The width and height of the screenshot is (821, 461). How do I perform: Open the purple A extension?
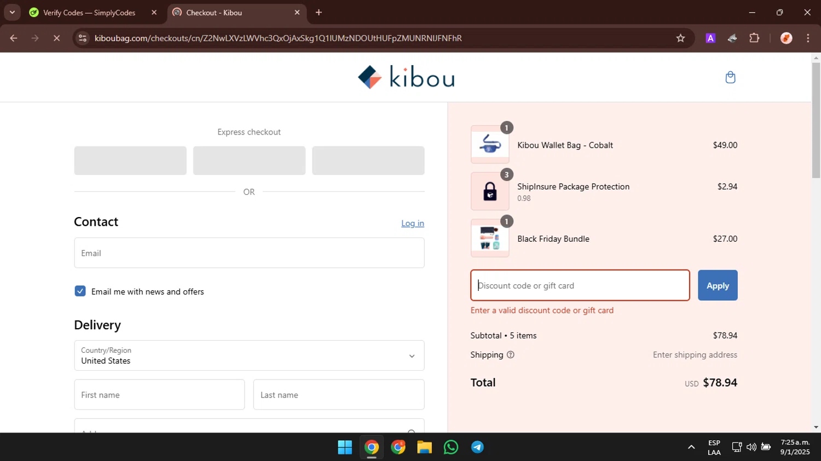(x=710, y=38)
